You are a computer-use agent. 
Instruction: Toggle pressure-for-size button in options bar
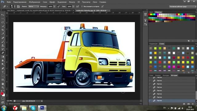coord(103,6)
